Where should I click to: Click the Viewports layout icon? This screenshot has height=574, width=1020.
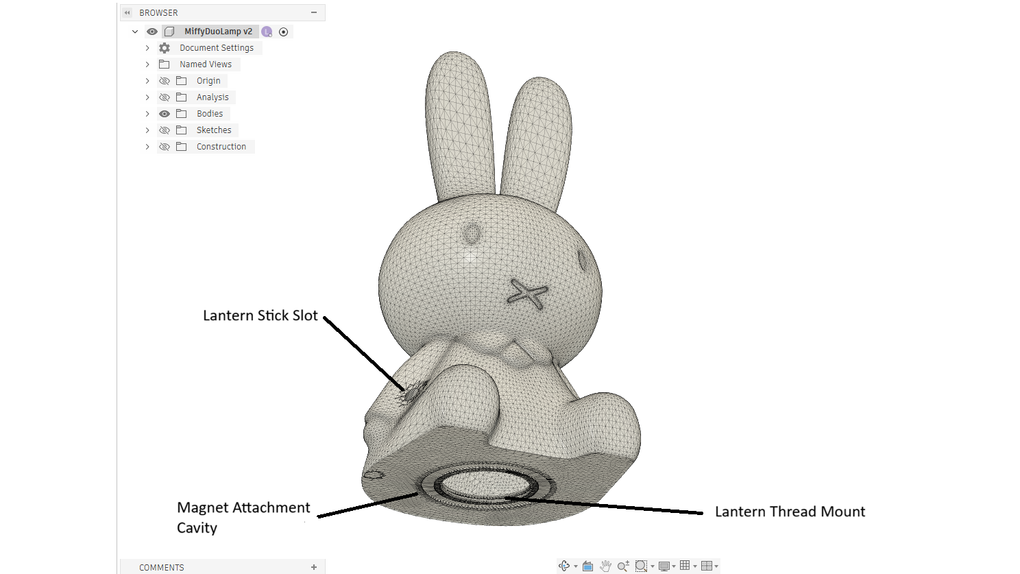(x=707, y=566)
